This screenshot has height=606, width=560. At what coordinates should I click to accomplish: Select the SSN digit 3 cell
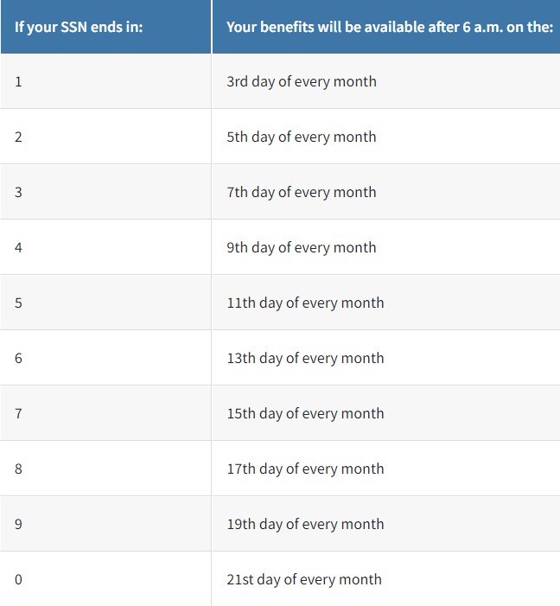click(105, 192)
